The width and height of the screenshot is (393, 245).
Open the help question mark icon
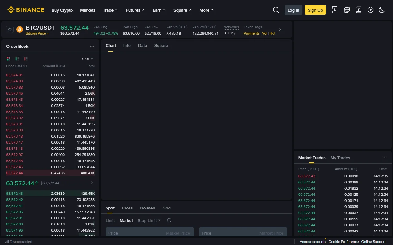point(359,10)
